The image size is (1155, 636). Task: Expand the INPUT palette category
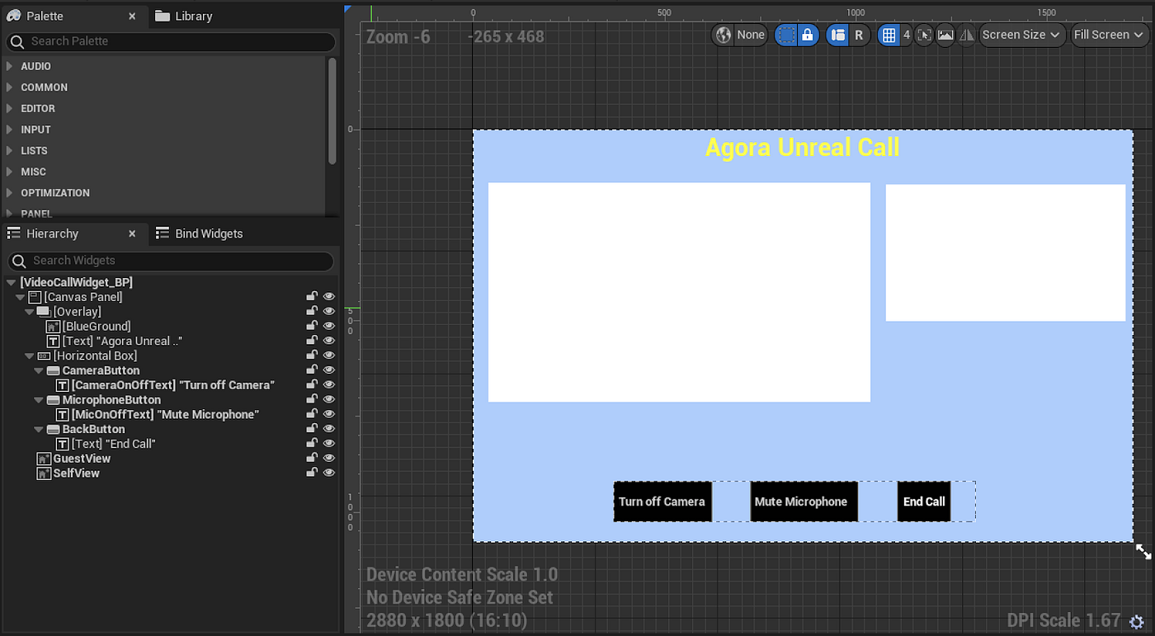pos(10,130)
